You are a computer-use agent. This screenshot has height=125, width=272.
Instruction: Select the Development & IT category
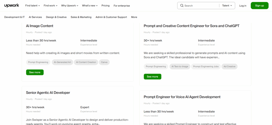(14, 17)
